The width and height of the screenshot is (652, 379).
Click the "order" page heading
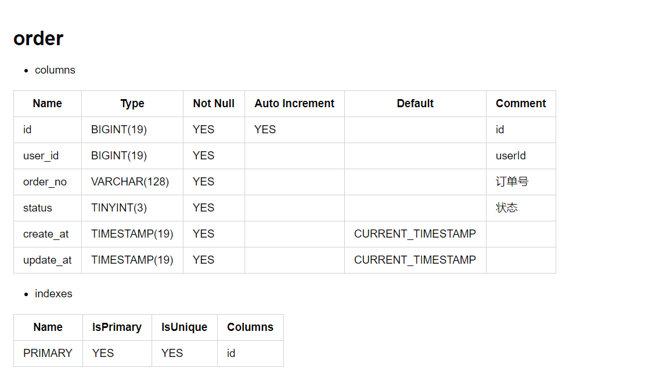[38, 39]
